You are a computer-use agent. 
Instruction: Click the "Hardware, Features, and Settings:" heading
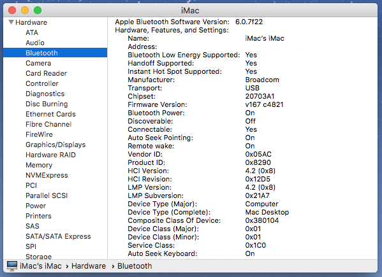(x=172, y=30)
